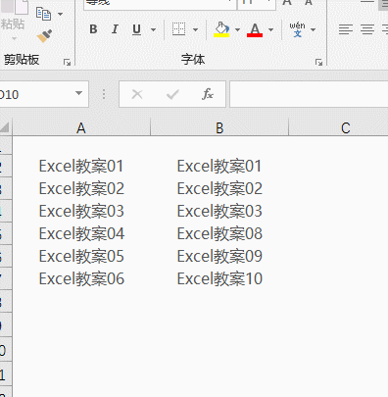Click the formula bar input
388x397 pixels.
pyautogui.click(x=309, y=94)
